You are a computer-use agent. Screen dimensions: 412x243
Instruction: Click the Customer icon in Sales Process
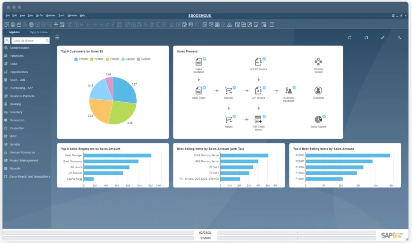pos(318,90)
